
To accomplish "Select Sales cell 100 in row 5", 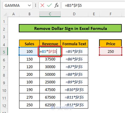I will tap(29, 51).
